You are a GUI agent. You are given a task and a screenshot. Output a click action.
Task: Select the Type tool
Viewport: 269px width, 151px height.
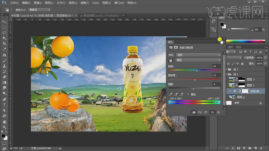click(x=4, y=105)
